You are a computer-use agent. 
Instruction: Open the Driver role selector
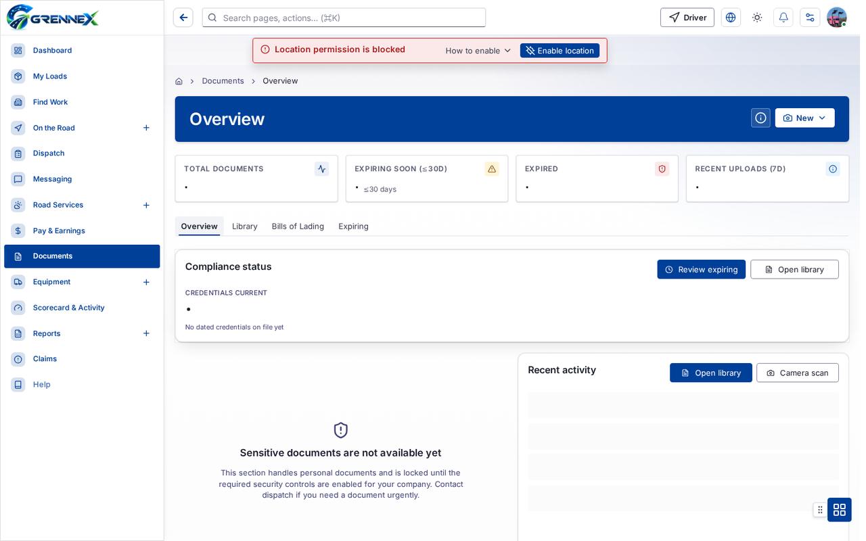[x=687, y=18]
